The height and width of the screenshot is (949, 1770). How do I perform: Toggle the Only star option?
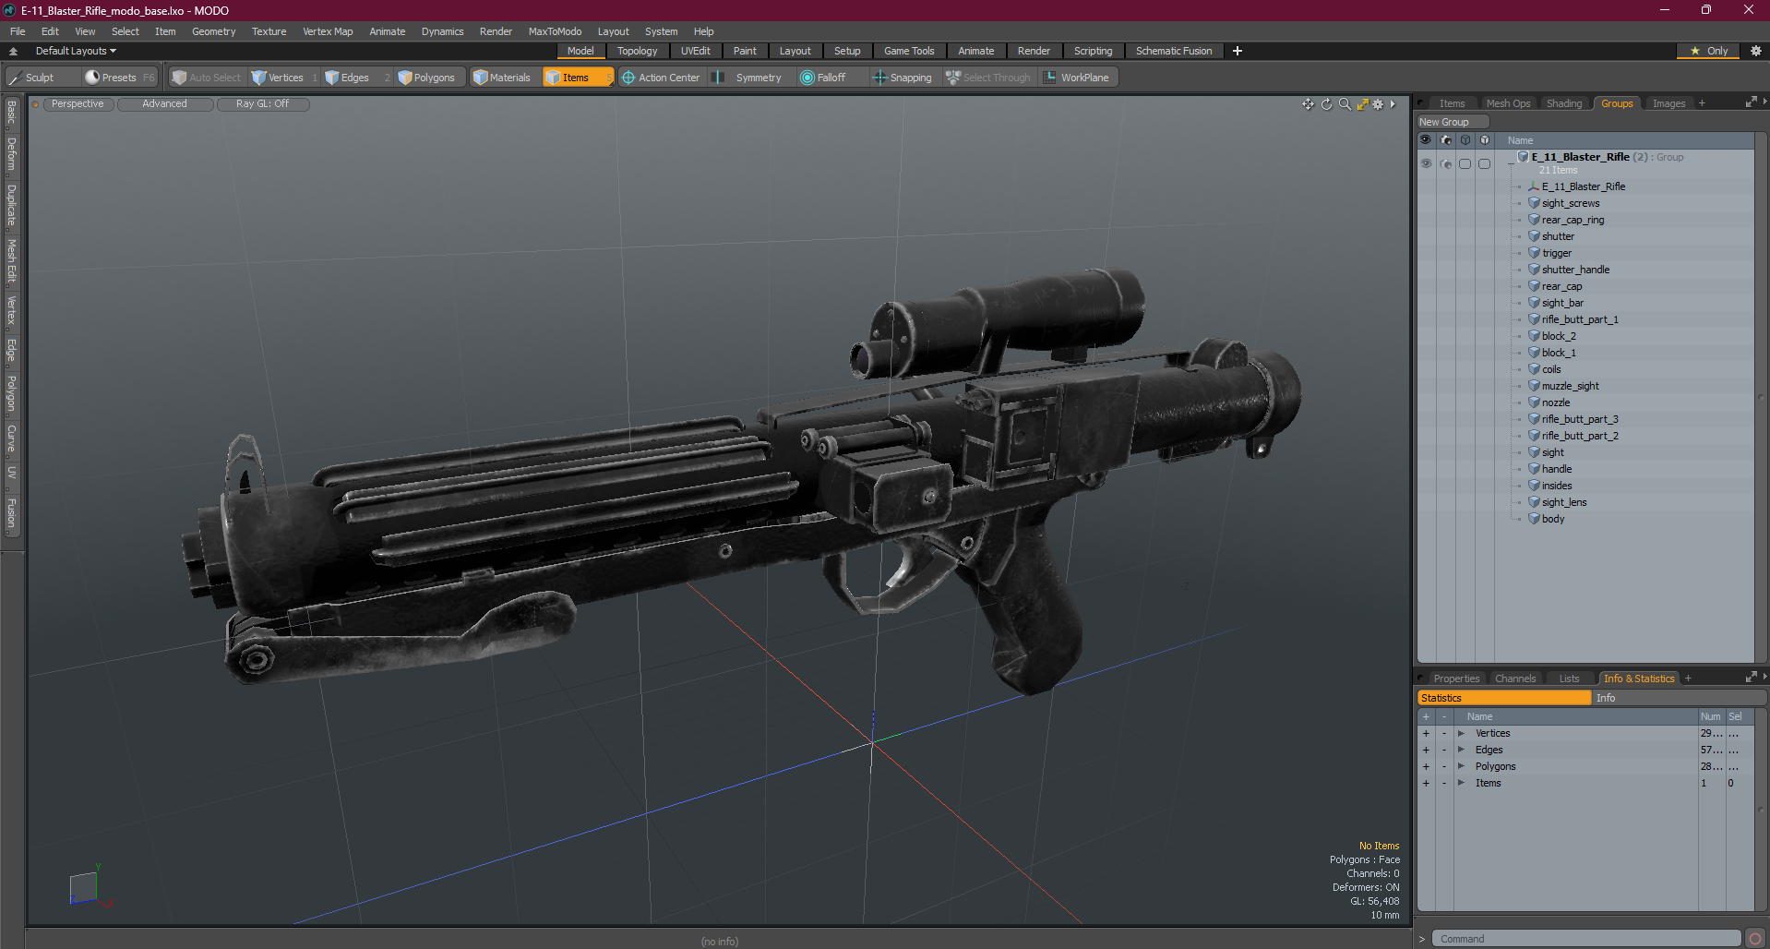click(x=1709, y=51)
